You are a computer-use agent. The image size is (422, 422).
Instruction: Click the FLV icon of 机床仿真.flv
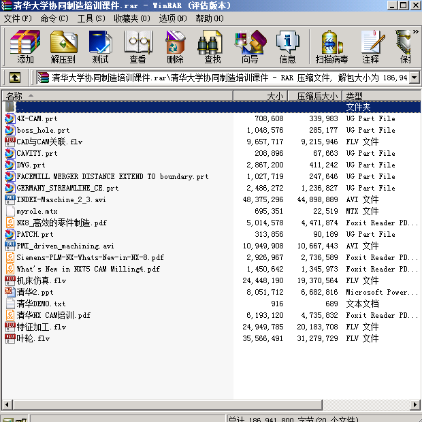(x=10, y=280)
